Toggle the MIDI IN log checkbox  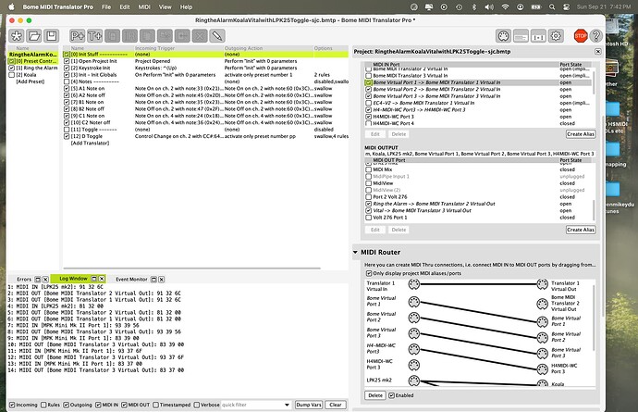click(98, 405)
